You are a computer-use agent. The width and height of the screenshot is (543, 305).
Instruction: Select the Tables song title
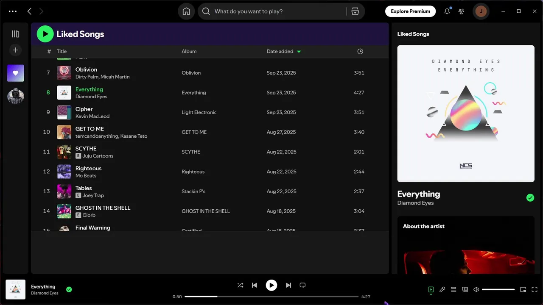(x=84, y=188)
